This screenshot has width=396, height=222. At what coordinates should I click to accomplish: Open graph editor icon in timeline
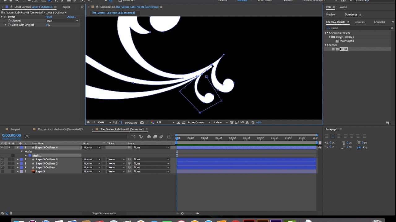[x=169, y=137]
